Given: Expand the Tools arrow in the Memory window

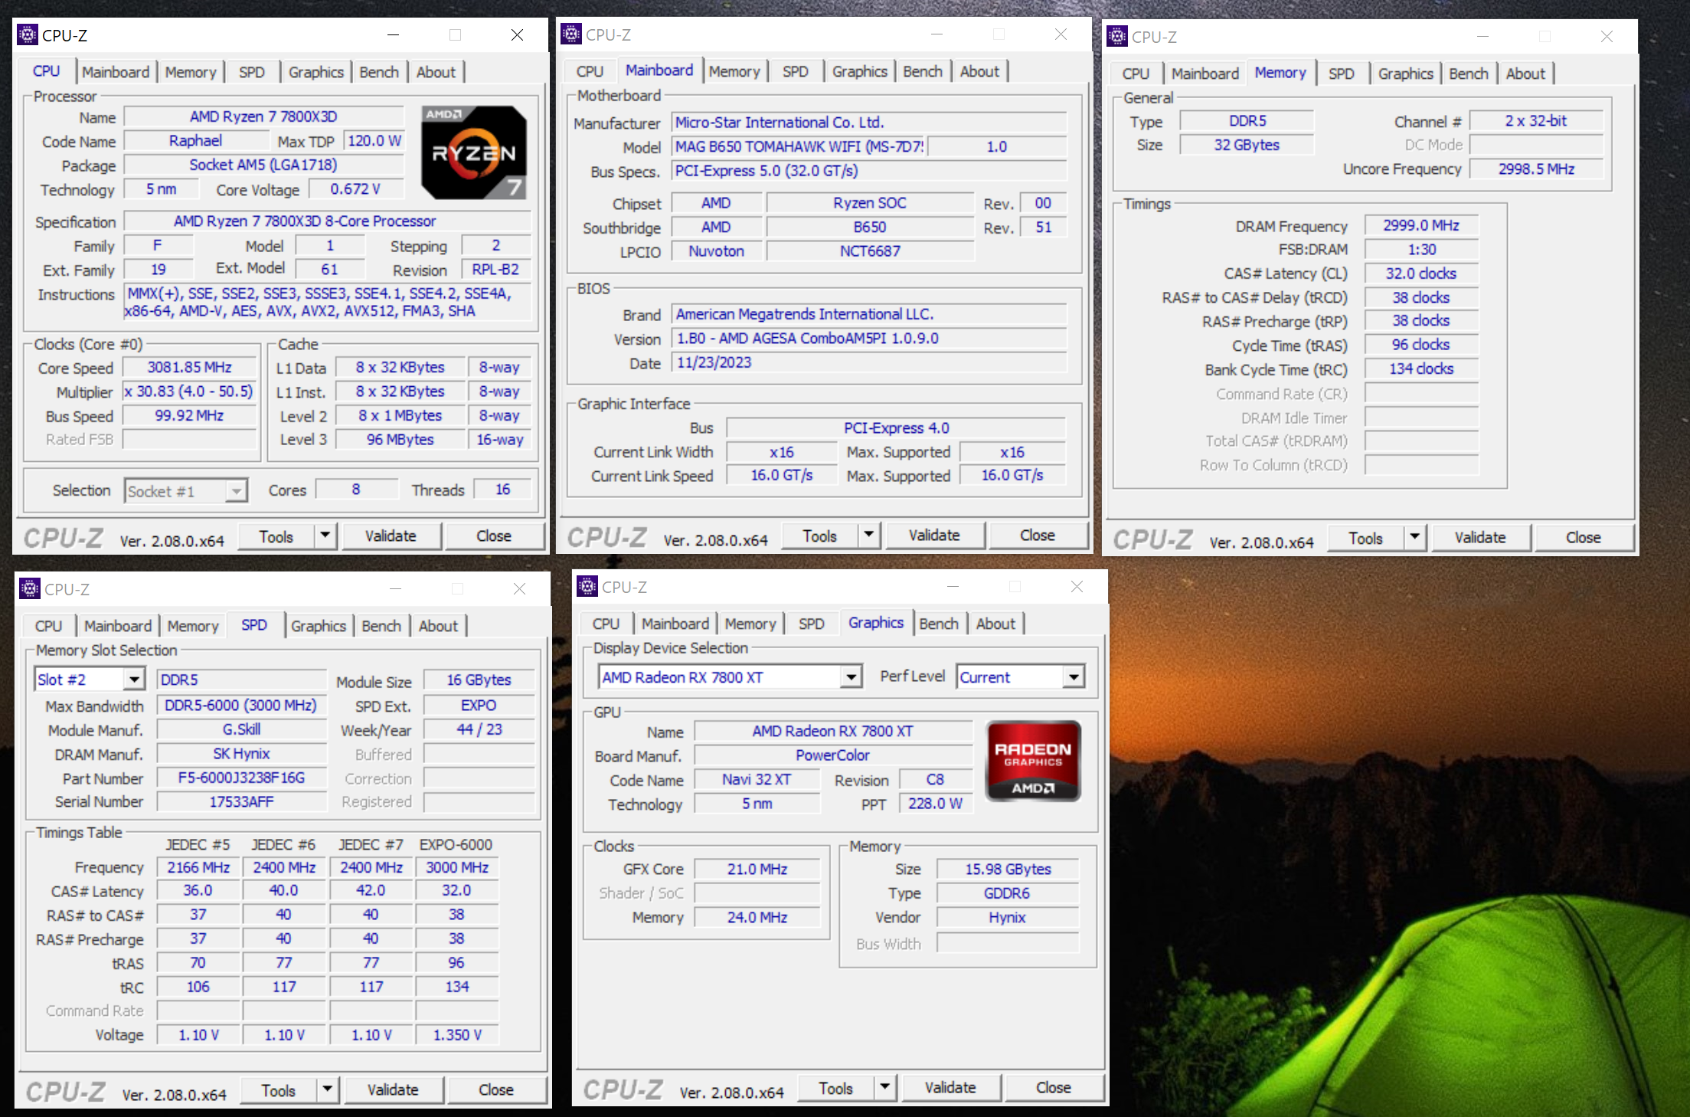Looking at the screenshot, I should tap(1414, 537).
